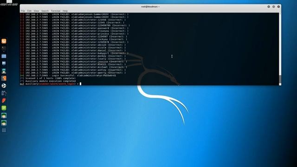Click failed login line for administrator:iloveyou
This screenshot has width=297, height=167.
(x=74, y=31)
